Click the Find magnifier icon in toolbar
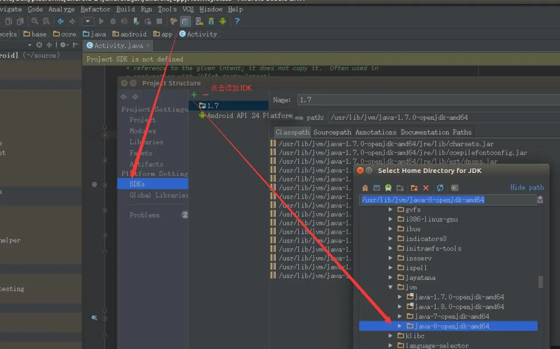 click(x=35, y=21)
